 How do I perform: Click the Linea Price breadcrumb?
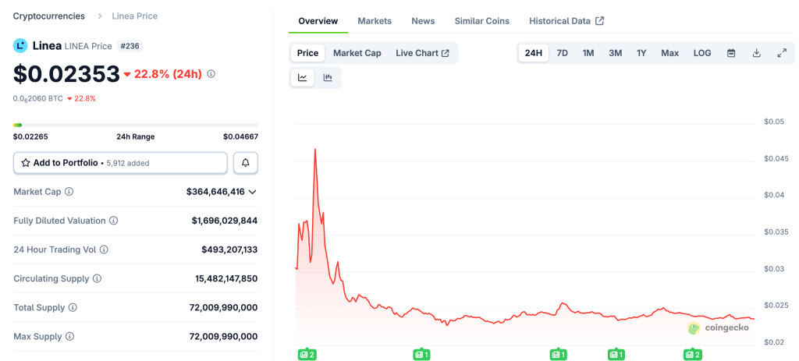tap(134, 16)
